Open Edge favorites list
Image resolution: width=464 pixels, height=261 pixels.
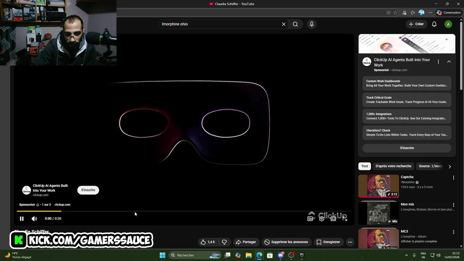click(x=413, y=13)
